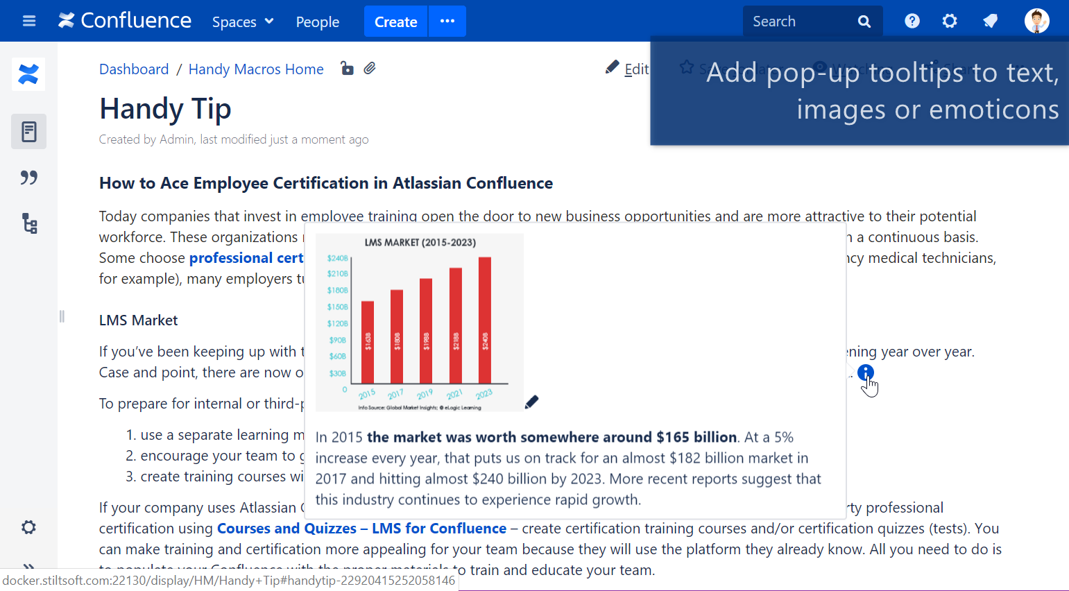Expand the Spaces dropdown

coord(243,22)
